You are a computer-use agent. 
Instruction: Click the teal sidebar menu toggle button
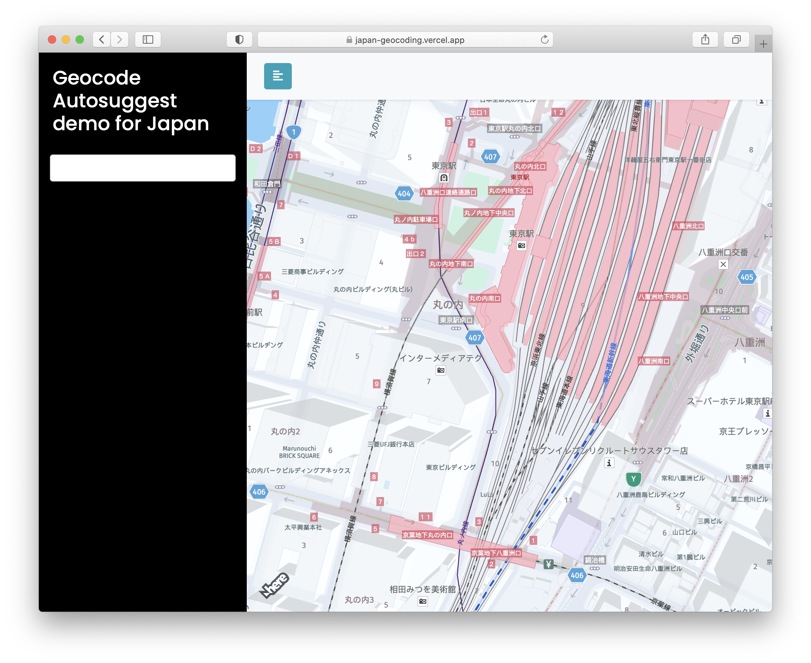click(278, 76)
